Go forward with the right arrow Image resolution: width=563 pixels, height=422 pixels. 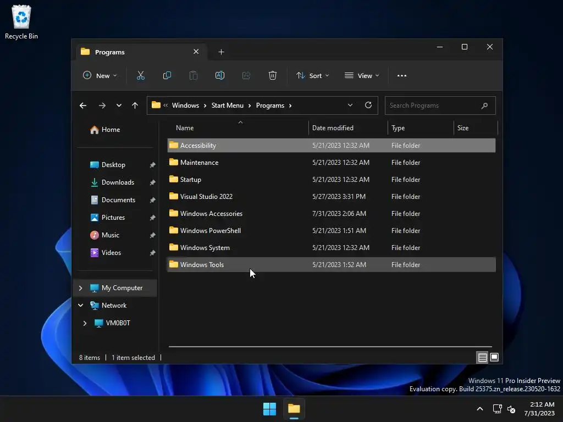[102, 105]
